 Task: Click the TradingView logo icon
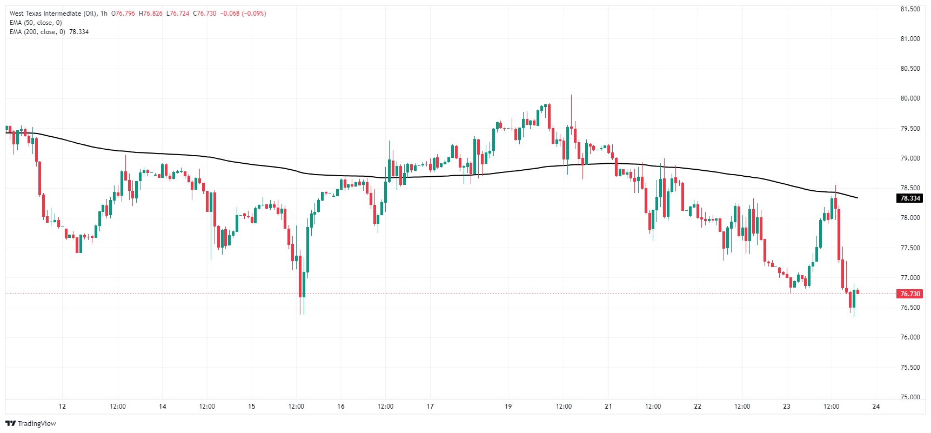[10, 423]
